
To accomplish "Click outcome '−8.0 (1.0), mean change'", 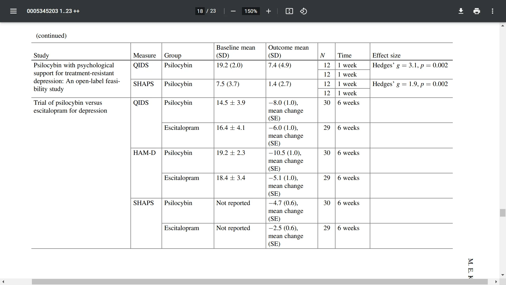I will point(286,107).
